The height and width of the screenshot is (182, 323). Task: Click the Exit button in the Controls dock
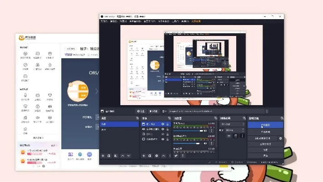tap(265, 156)
